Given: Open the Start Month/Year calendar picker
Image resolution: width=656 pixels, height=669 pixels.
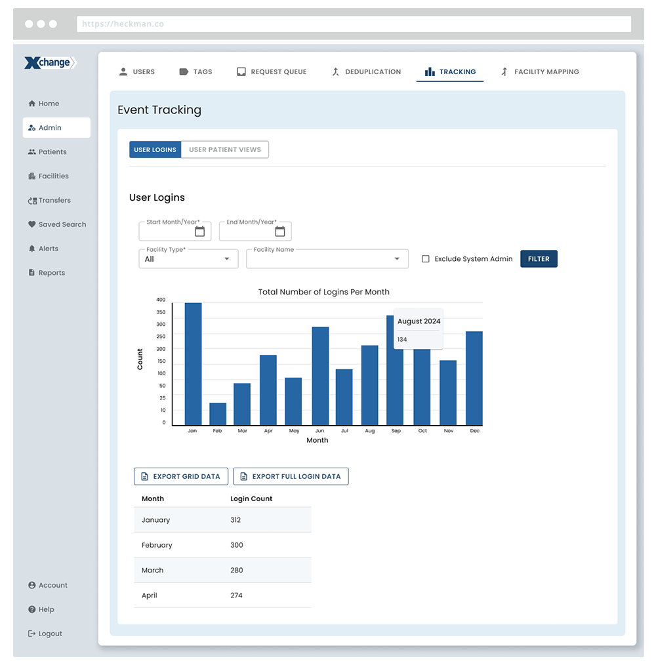Looking at the screenshot, I should 199,232.
